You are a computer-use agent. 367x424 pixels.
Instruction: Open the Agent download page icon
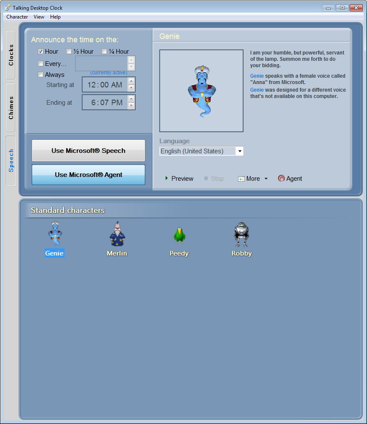tap(281, 178)
